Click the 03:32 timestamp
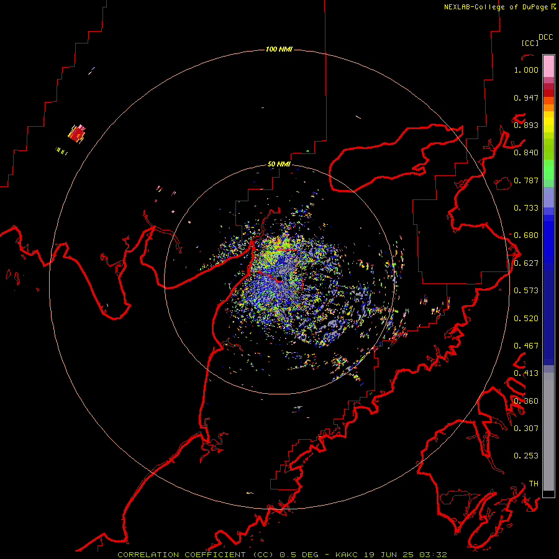 click(x=433, y=555)
